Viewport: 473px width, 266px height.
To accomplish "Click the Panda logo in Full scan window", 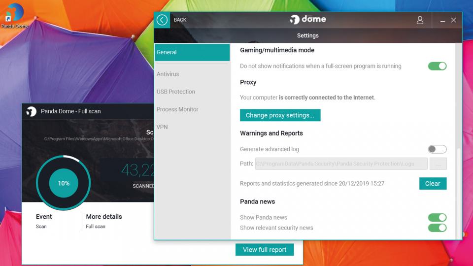I will click(32, 111).
